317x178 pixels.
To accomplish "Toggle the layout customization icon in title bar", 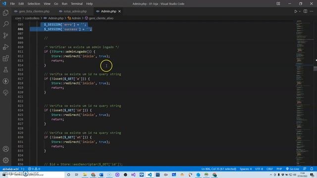I will (278, 3).
